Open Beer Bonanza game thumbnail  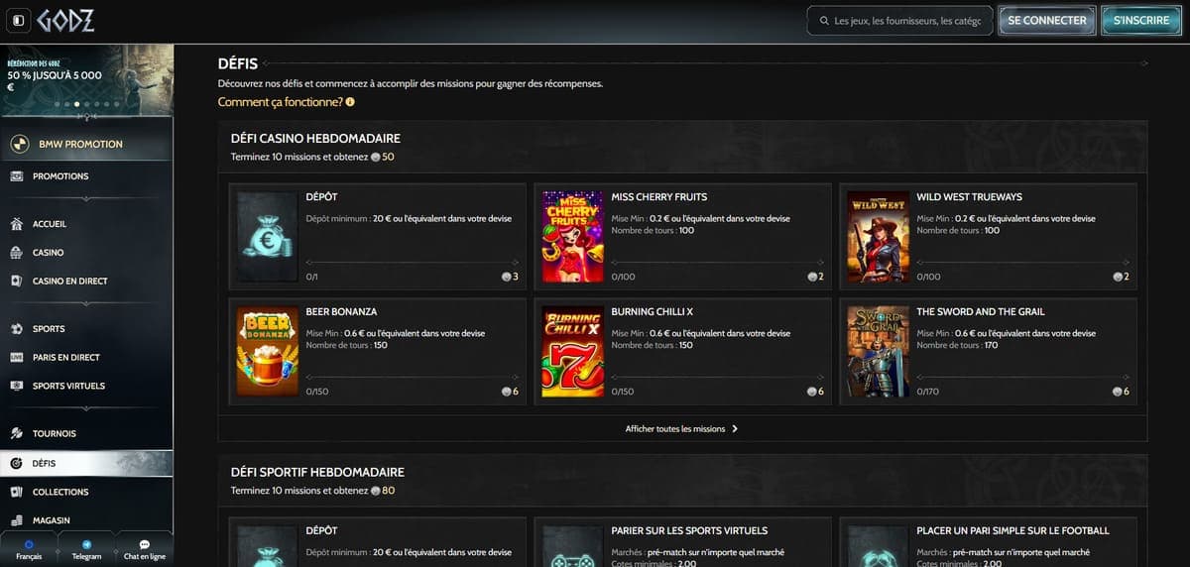tap(268, 352)
